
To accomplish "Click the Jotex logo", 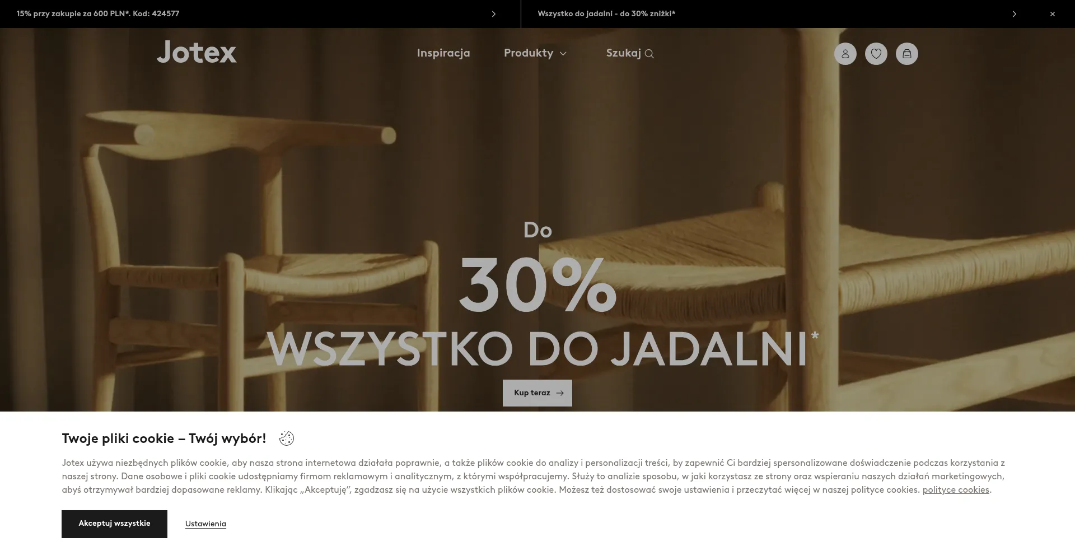I will (x=197, y=52).
